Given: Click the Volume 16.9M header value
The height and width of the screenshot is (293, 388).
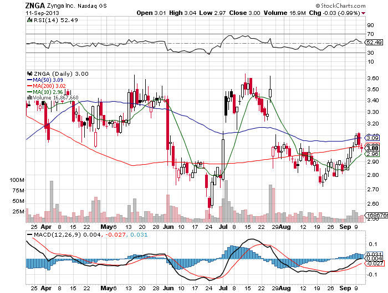Looking at the screenshot, I should pyautogui.click(x=284, y=13).
